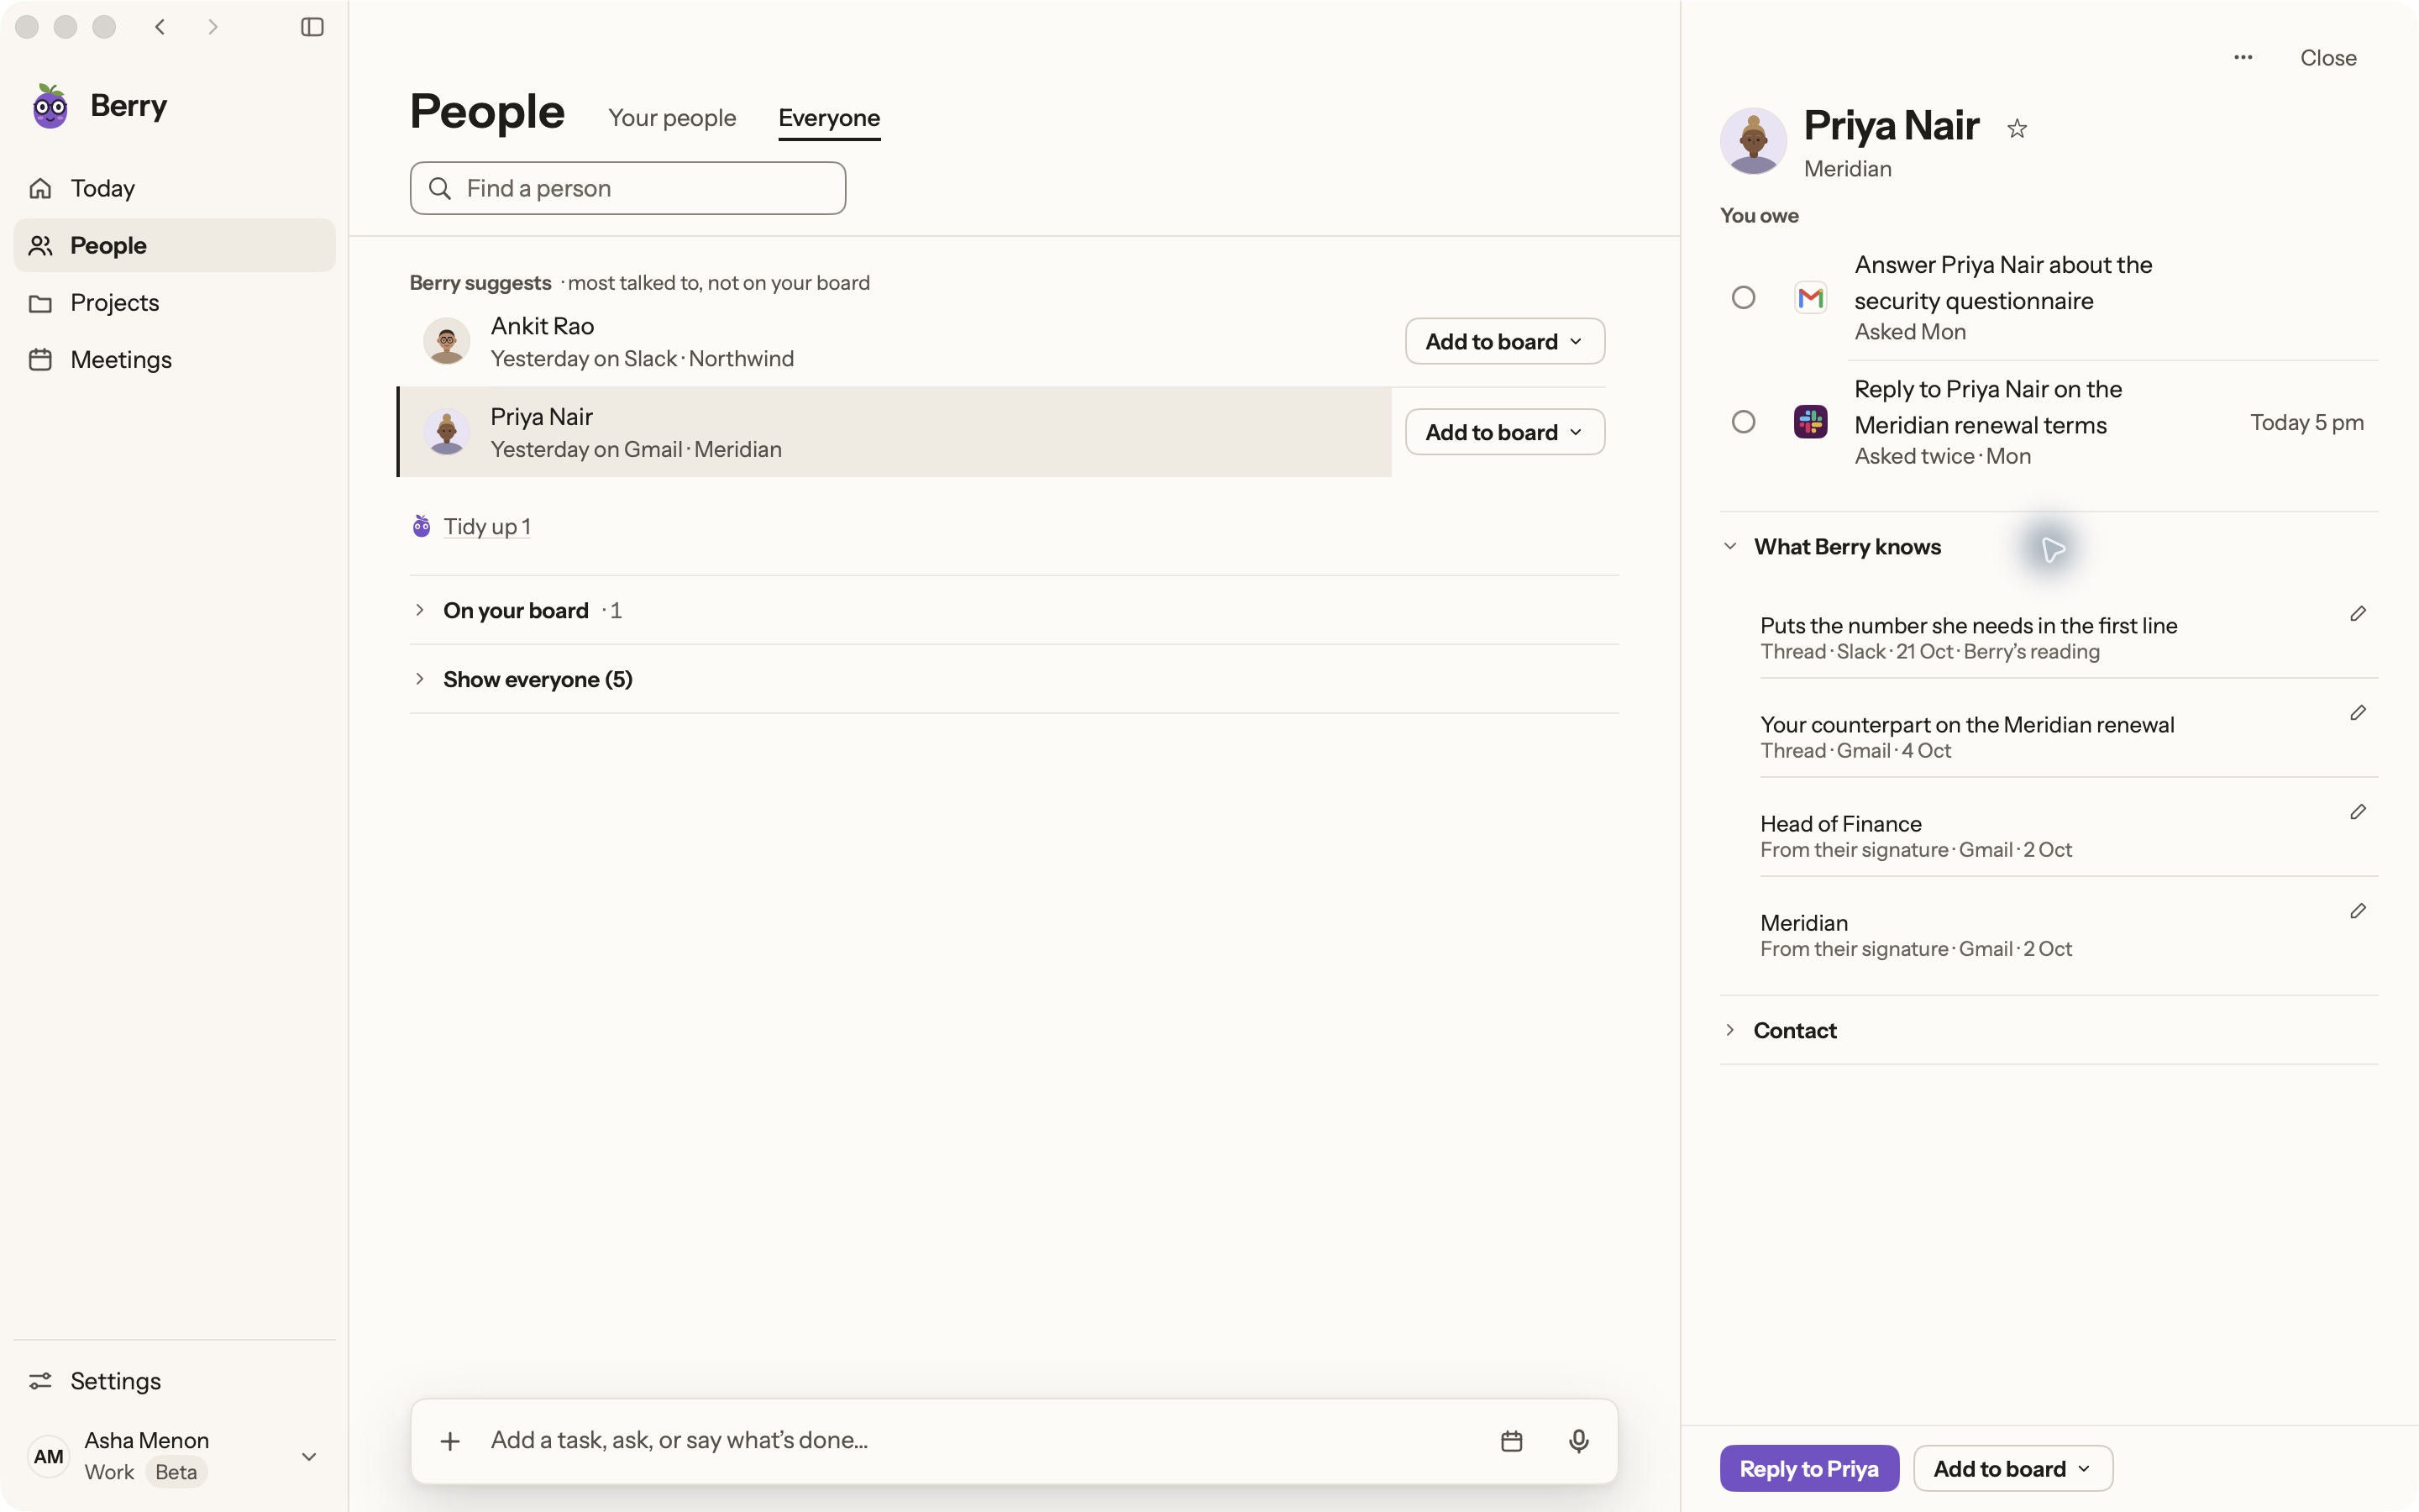This screenshot has height=1512, width=2419.
Task: Click the Tidy up 1 link
Action: click(x=487, y=526)
